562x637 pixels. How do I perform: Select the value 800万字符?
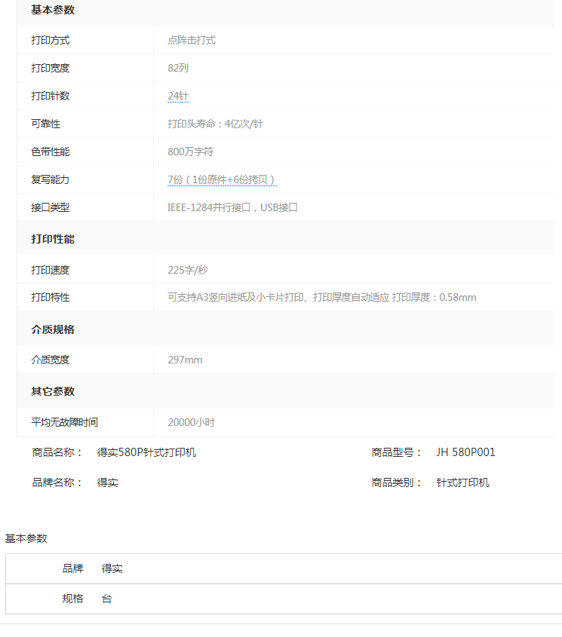(x=190, y=152)
